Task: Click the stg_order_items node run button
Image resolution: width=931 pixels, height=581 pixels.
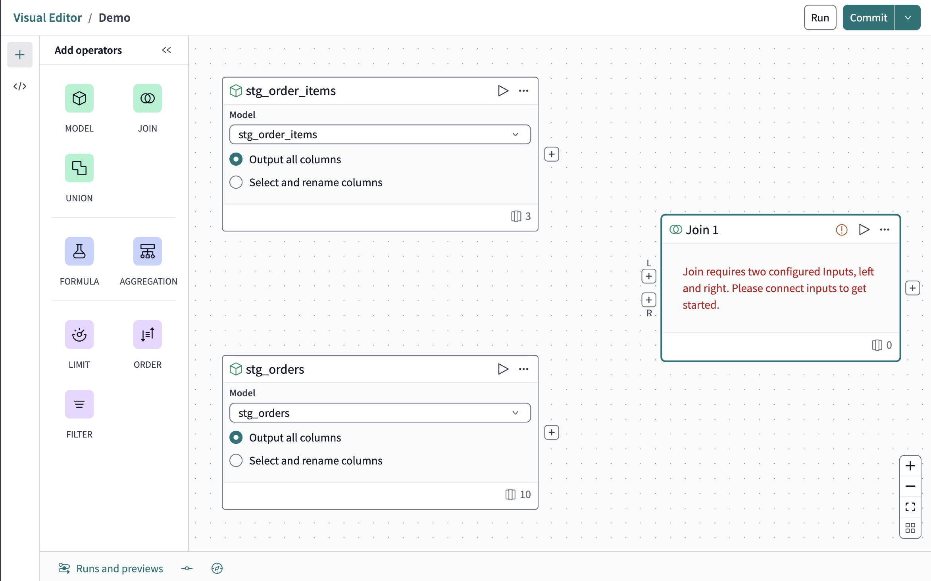Action: pos(502,90)
